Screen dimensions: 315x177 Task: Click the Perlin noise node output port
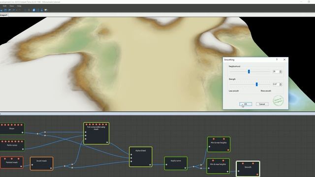pyautogui.click(x=23, y=149)
